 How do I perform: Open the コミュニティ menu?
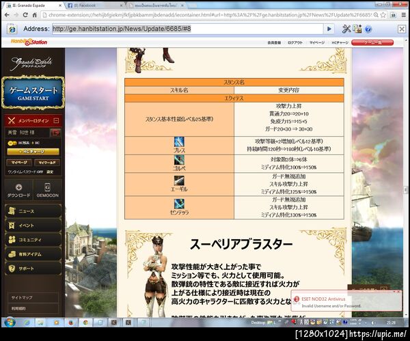point(33,240)
